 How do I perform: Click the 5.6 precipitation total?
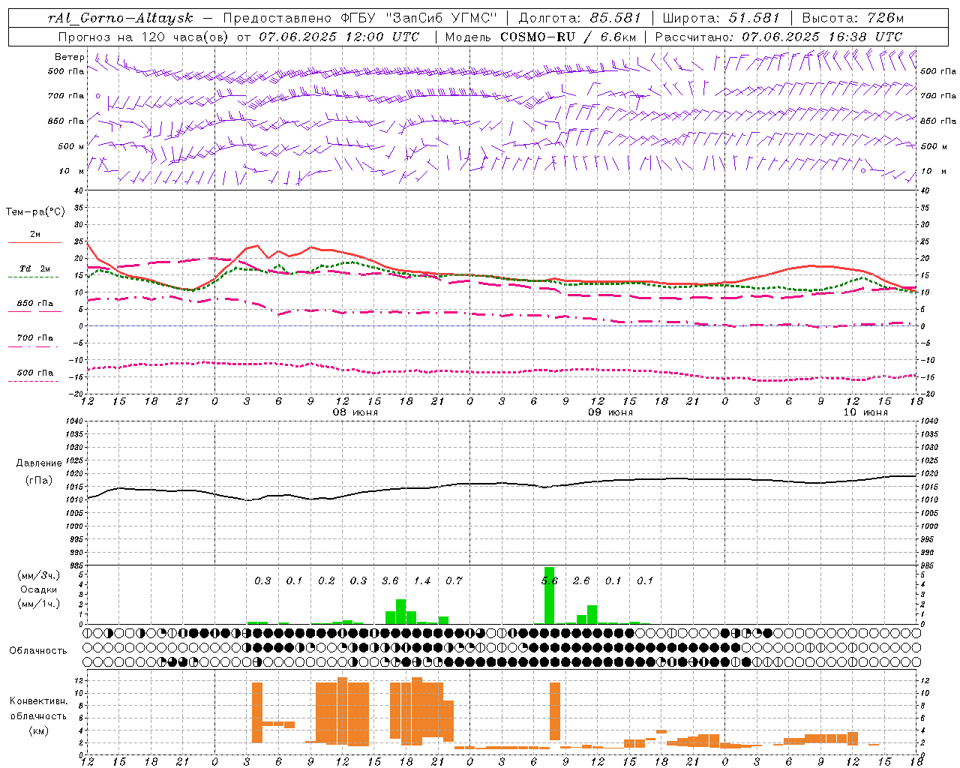point(550,580)
